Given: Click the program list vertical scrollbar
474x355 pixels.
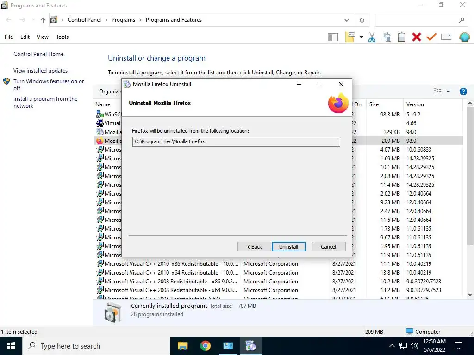Looking at the screenshot, I should (x=470, y=175).
